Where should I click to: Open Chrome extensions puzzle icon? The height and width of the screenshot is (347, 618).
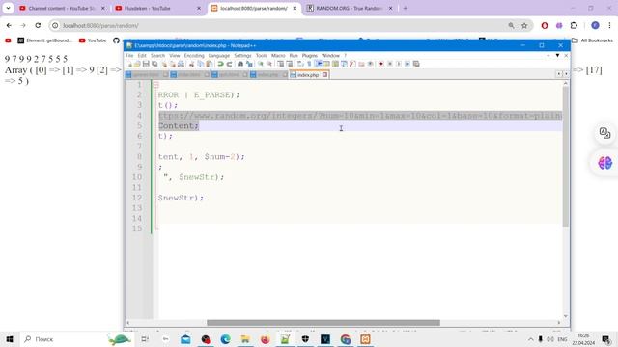574,26
